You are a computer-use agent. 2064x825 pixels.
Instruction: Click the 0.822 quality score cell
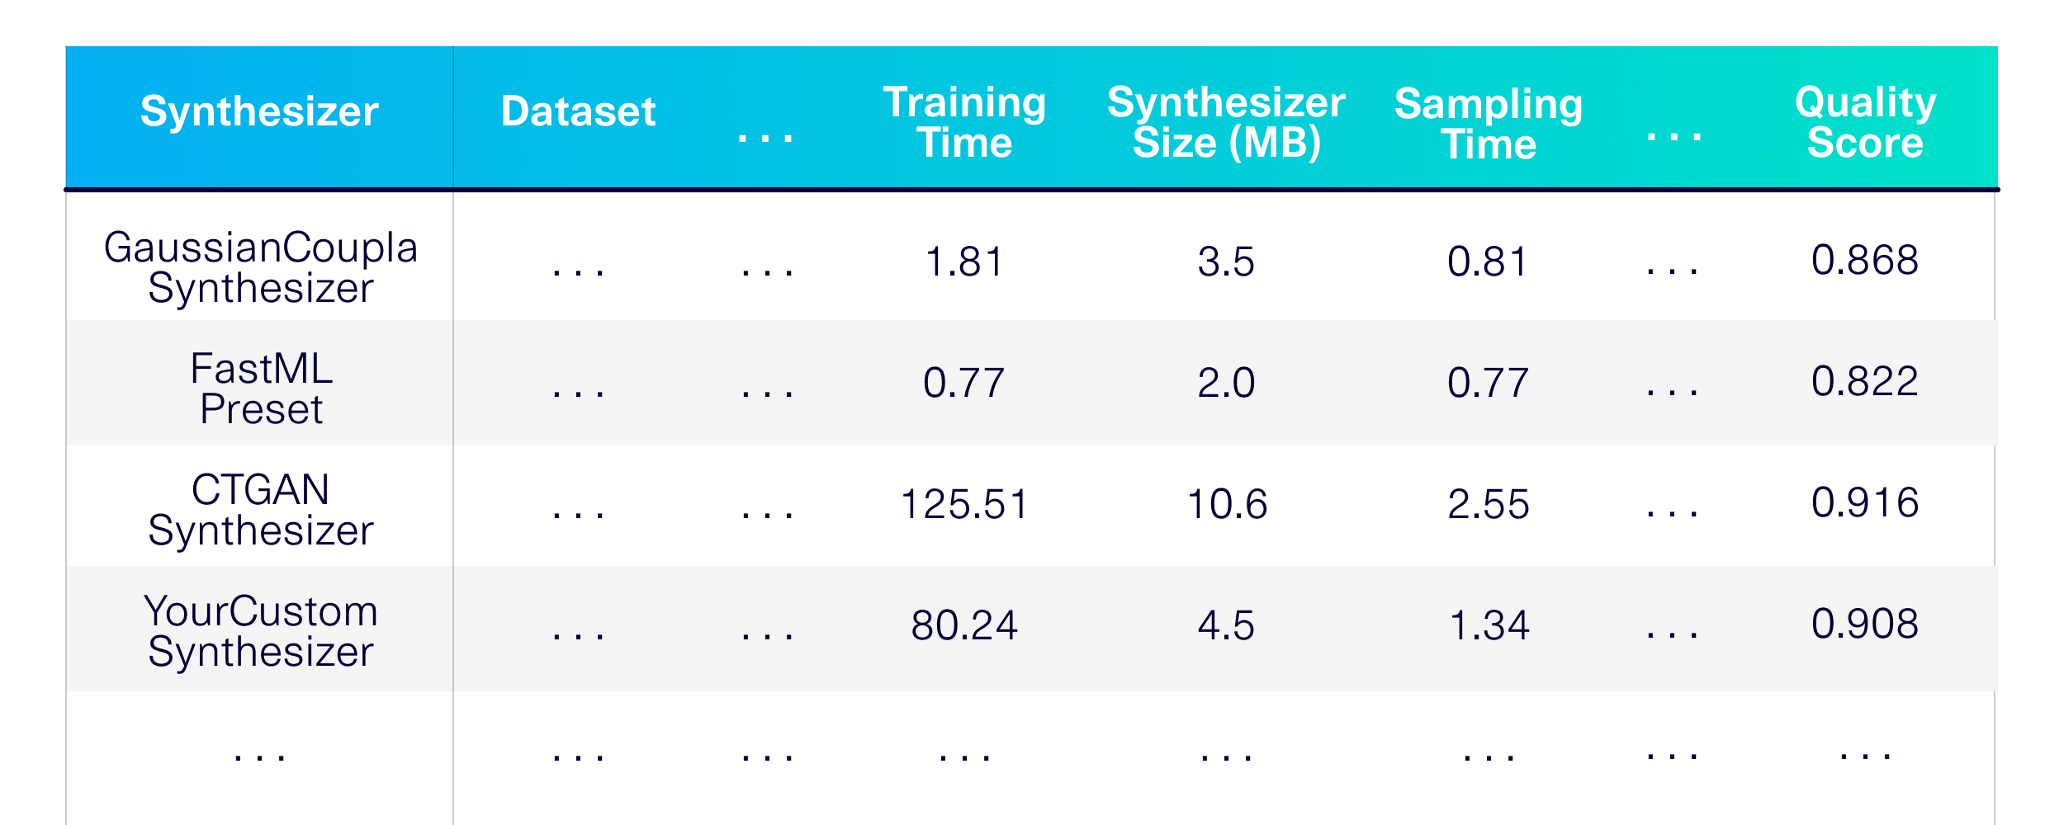1865,381
